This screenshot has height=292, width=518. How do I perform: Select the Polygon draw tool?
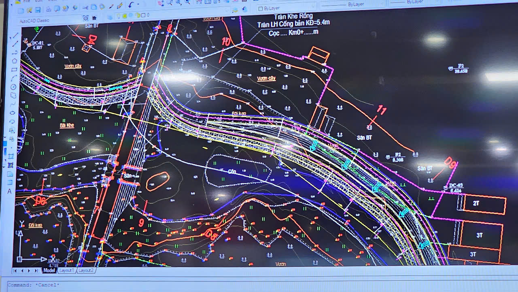click(x=15, y=61)
